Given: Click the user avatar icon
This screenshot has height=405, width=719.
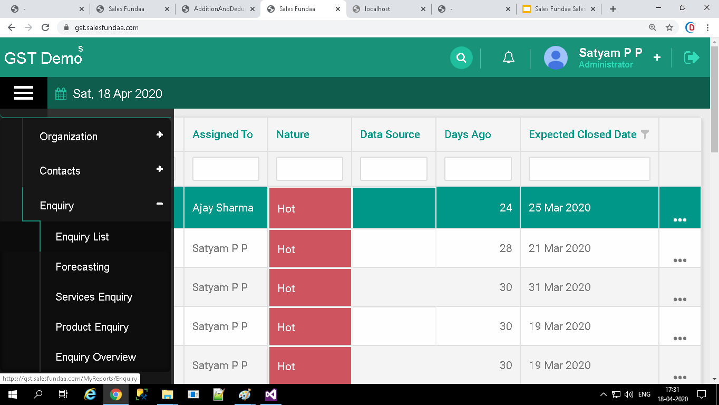Looking at the screenshot, I should click(556, 58).
